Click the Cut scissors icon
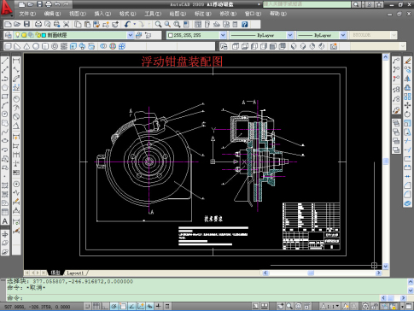414x311 pixels. pyautogui.click(x=67, y=24)
